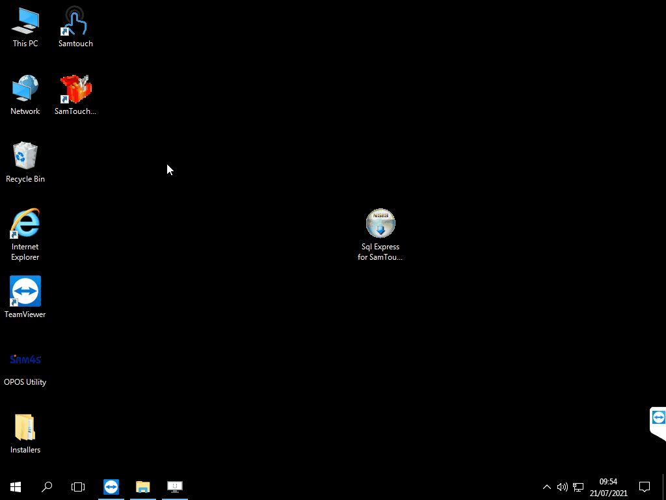Select the TeamViewer desktop shortcut
The height and width of the screenshot is (500, 666).
click(x=25, y=298)
